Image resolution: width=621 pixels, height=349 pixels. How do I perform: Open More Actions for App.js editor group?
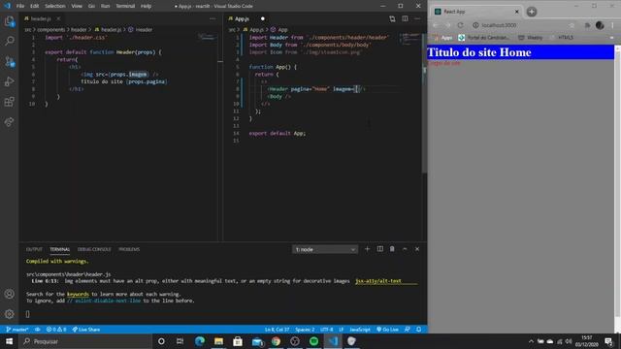point(417,18)
